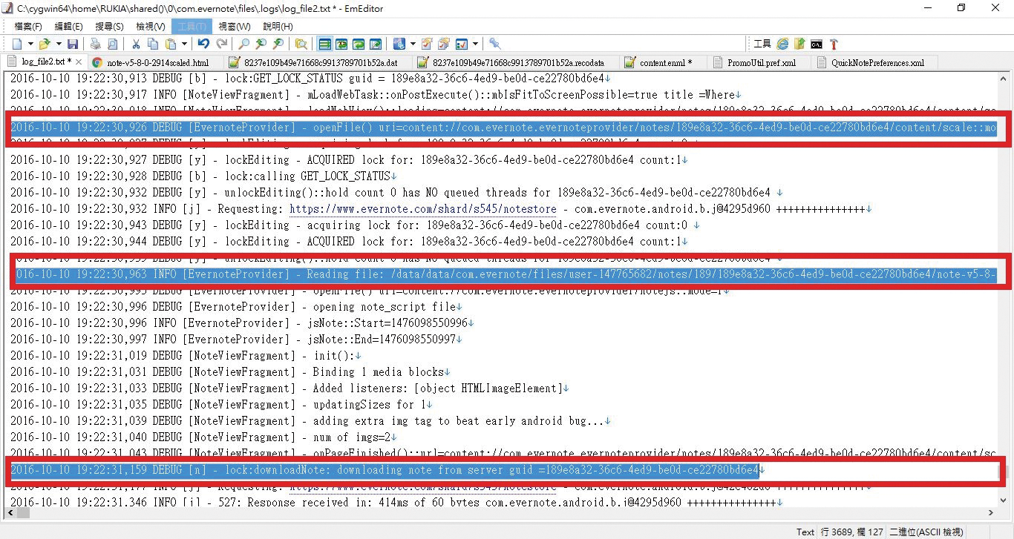Create a new file with the New icon
This screenshot has height=539, width=1014.
pyautogui.click(x=17, y=44)
